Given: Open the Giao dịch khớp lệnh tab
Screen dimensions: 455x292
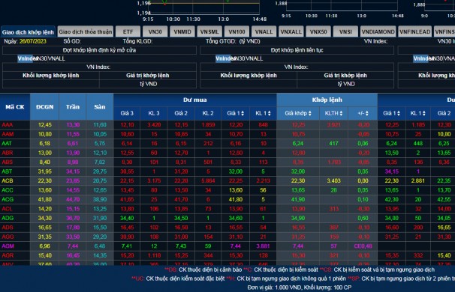Looking at the screenshot, I should pyautogui.click(x=28, y=32).
